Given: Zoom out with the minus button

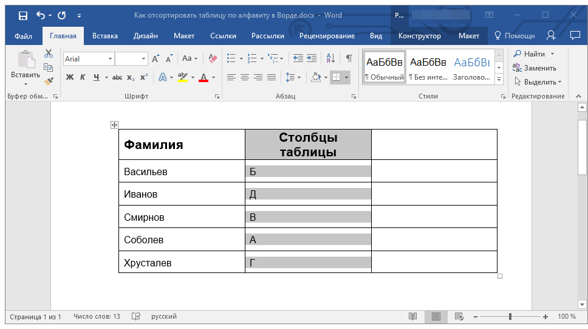Looking at the screenshot, I should (476, 317).
